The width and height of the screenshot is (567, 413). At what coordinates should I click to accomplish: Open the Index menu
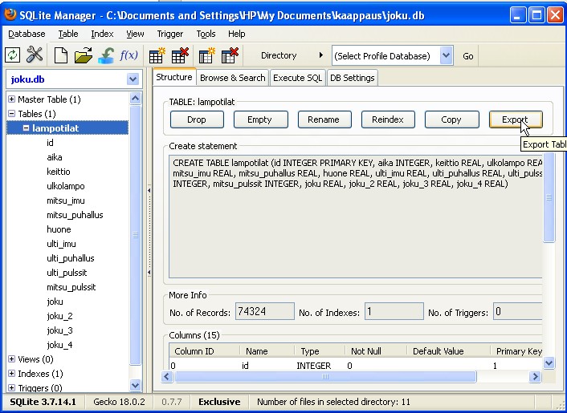point(102,34)
